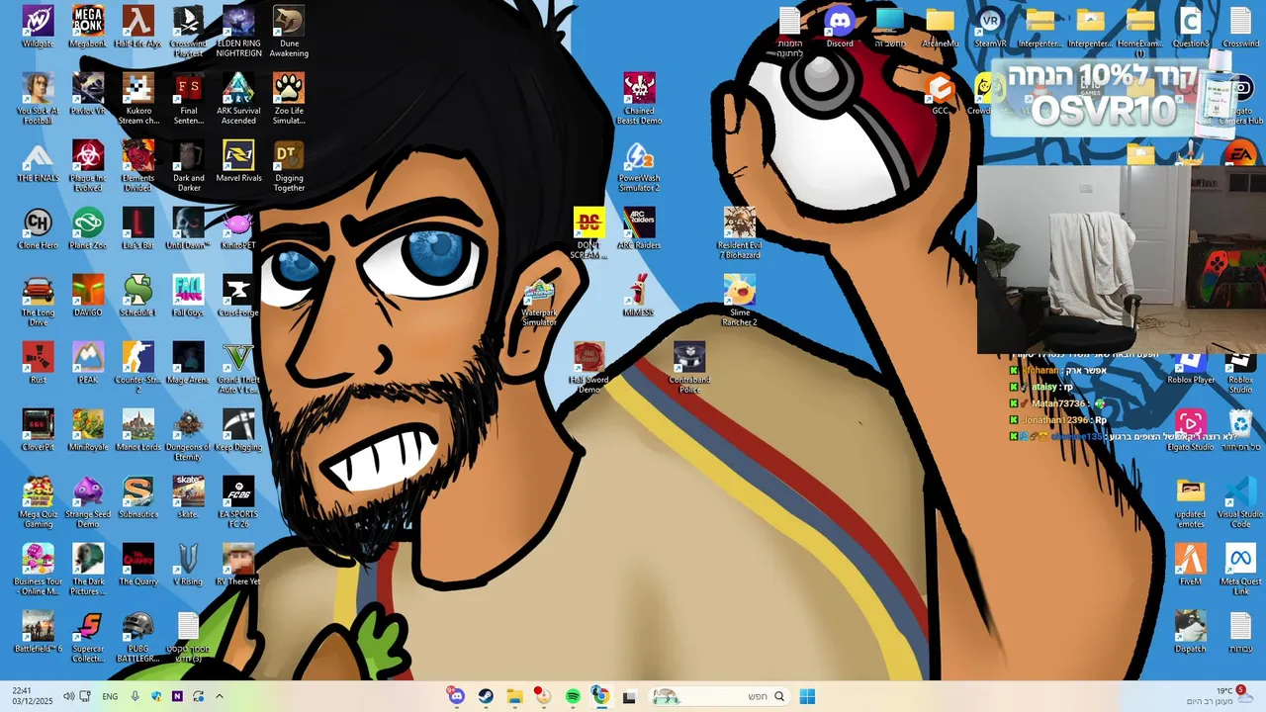Viewport: 1266px width, 712px height.
Task: Open Half-Life Alyx desktop icon
Action: pyautogui.click(x=138, y=28)
